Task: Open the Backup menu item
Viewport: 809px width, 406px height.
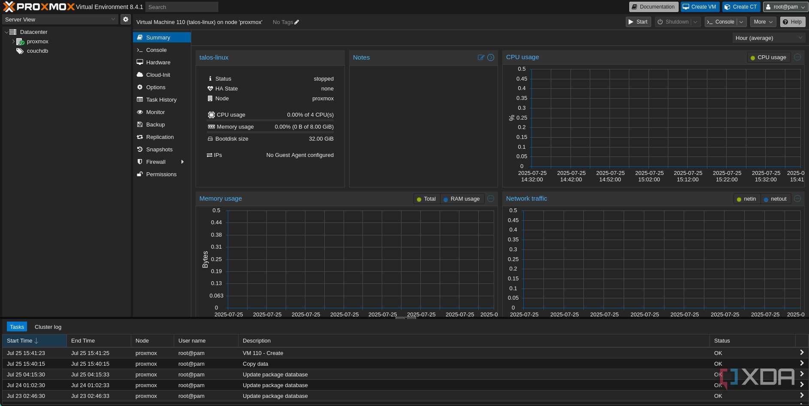Action: (x=162, y=125)
